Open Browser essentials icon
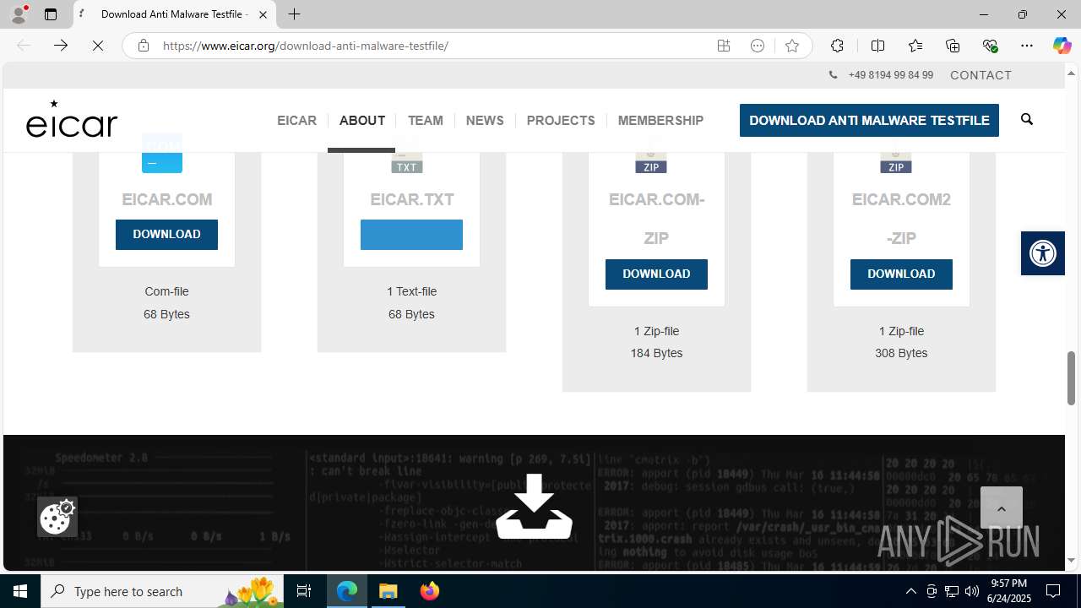The width and height of the screenshot is (1081, 608). (990, 46)
